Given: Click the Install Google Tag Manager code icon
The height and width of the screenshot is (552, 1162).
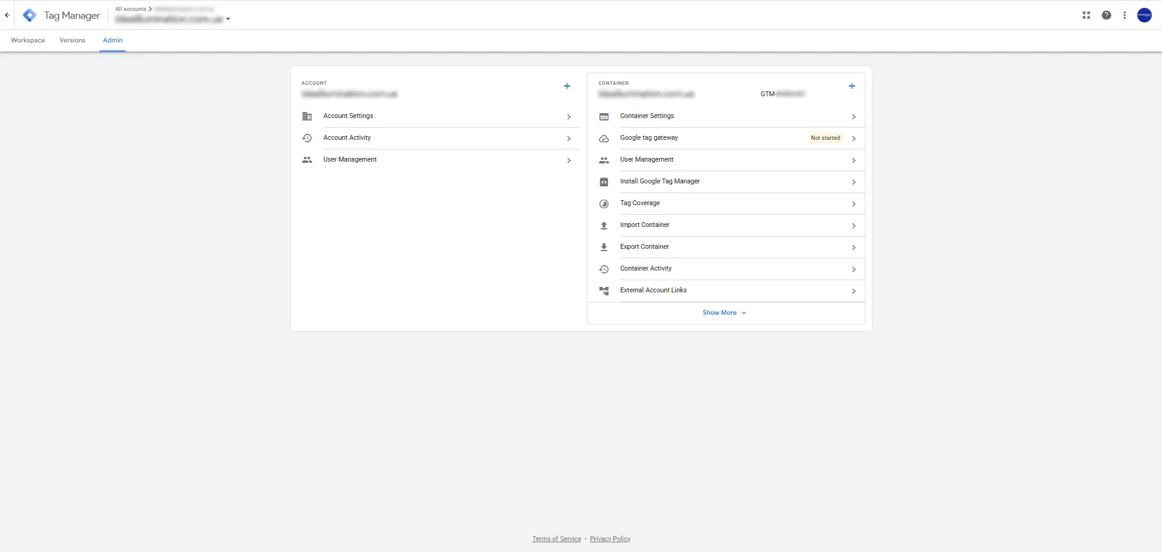Looking at the screenshot, I should [604, 182].
